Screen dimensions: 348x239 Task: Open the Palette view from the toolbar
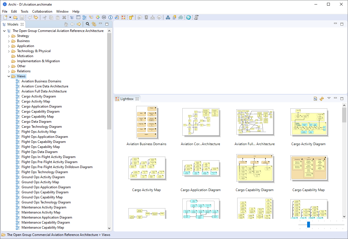pyautogui.click(x=98, y=17)
